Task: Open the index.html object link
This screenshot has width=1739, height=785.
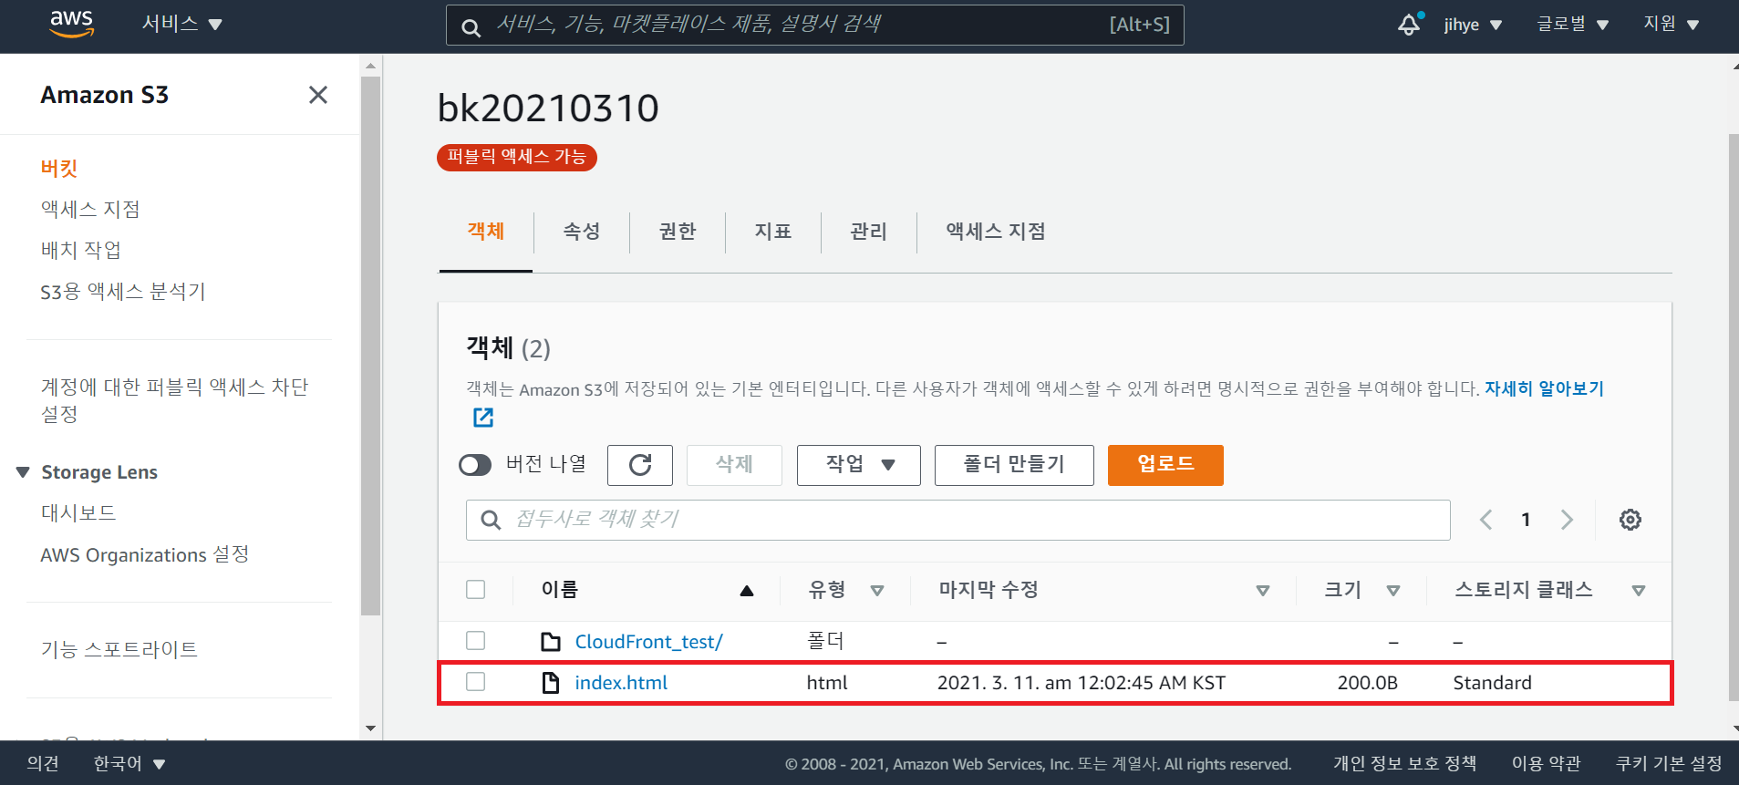Action: (621, 683)
